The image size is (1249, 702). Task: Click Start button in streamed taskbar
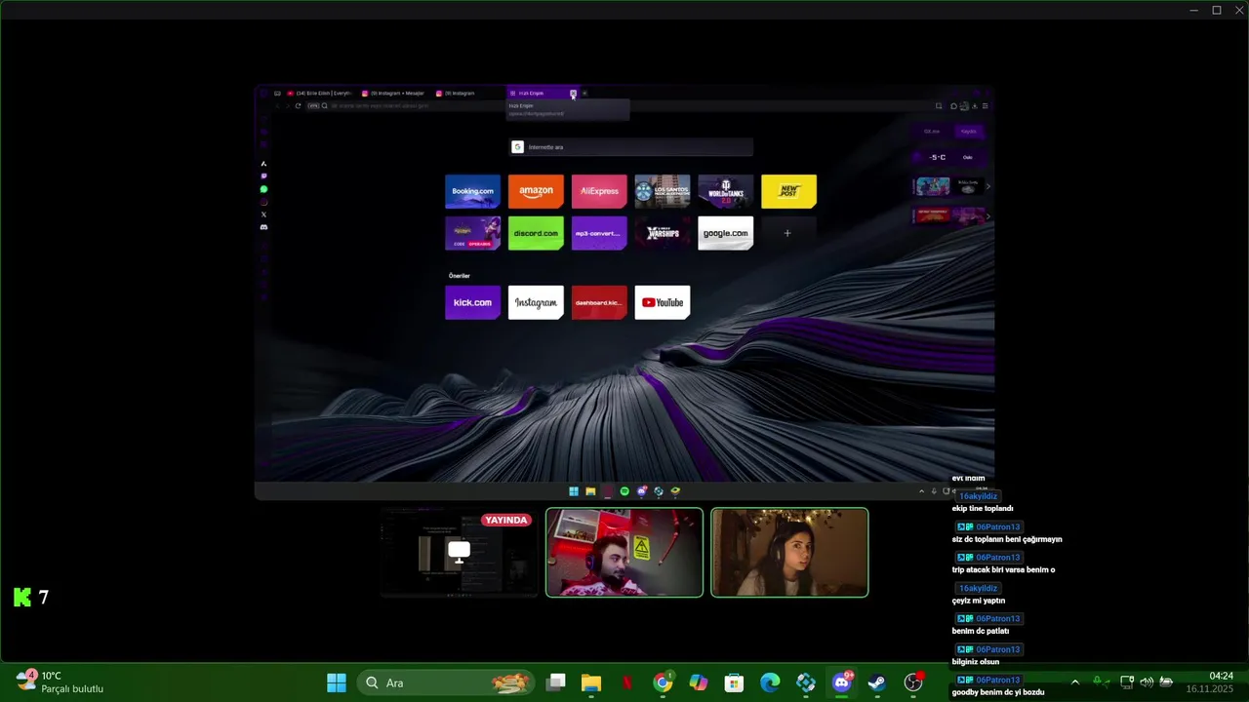[574, 491]
